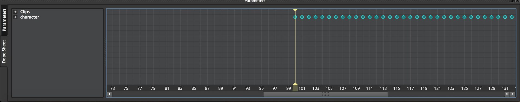Viewport: 520px width, 102px height.
Task: Jump to frame 81 on the ruler
Action: [167, 88]
